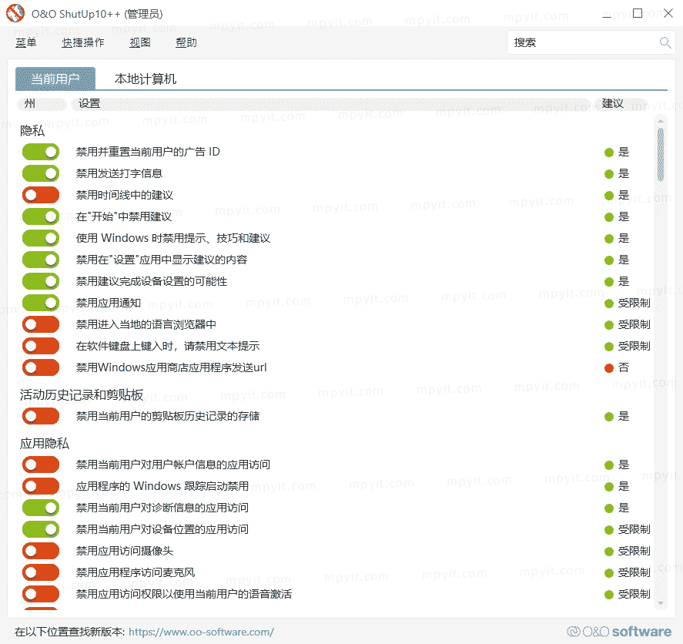Screen dimensions: 683x644
Task: Click the O&O software logo
Action: pyautogui.click(x=619, y=632)
